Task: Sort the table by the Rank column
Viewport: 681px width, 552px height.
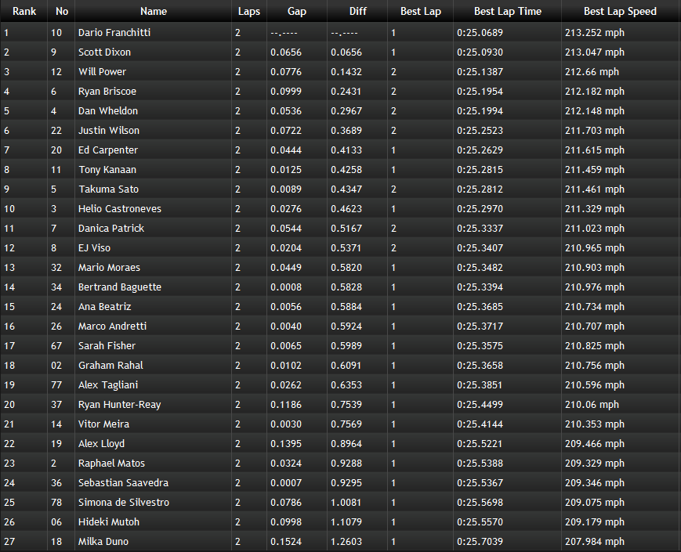Action: click(24, 11)
